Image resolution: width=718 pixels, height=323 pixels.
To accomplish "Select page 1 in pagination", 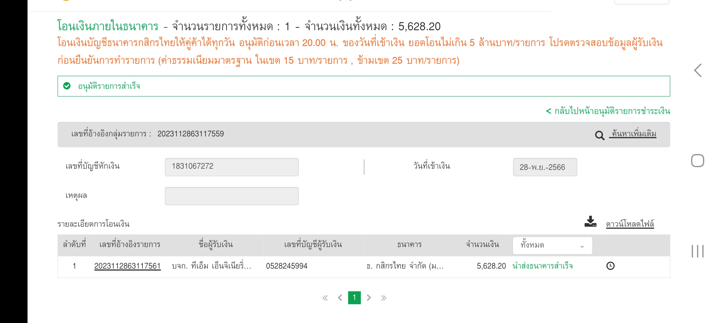I will [354, 298].
